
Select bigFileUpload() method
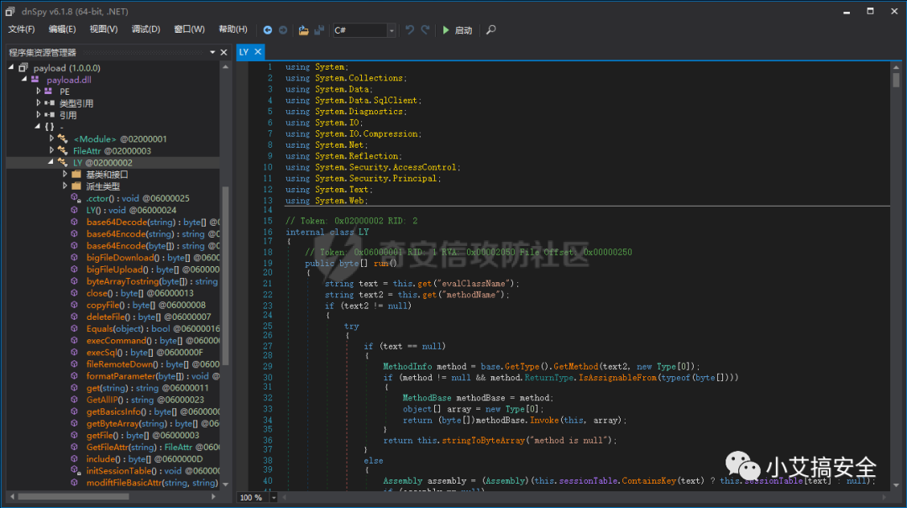[153, 270]
